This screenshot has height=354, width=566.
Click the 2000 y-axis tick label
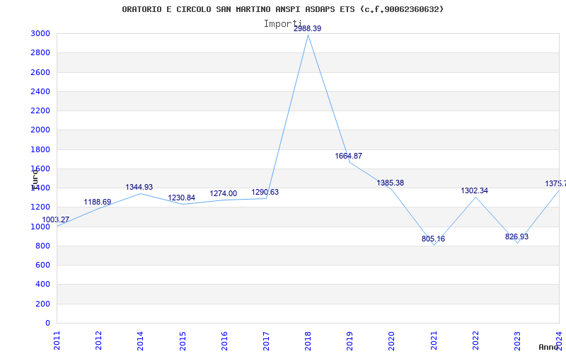pos(40,130)
